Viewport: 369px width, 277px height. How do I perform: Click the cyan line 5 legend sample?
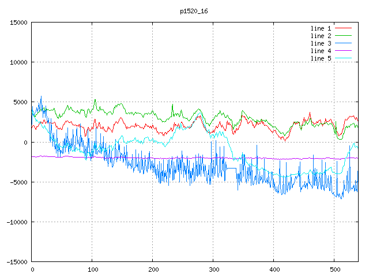(x=343, y=58)
